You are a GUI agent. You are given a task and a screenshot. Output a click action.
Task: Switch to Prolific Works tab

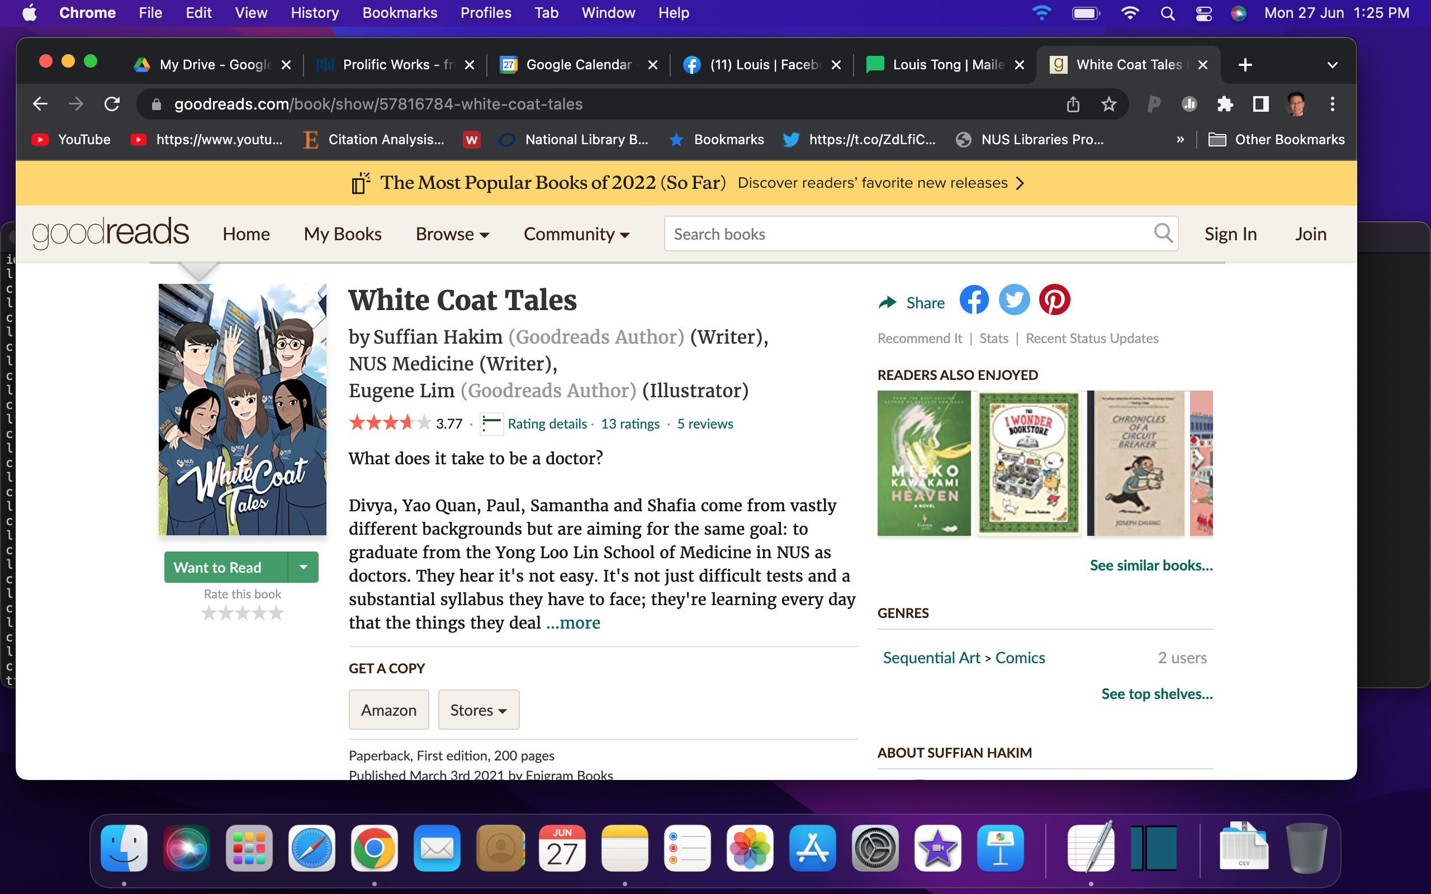pos(395,64)
